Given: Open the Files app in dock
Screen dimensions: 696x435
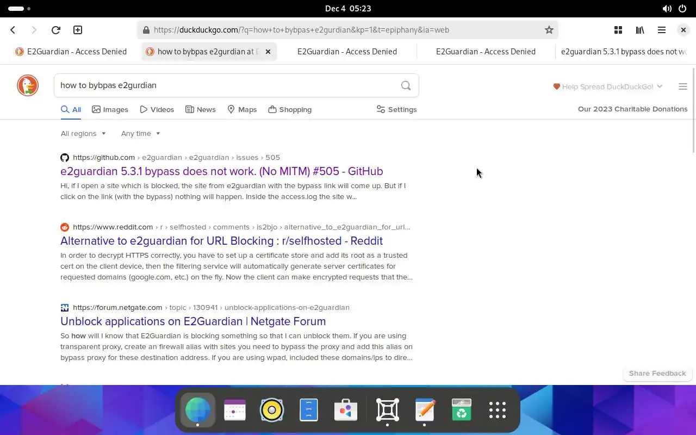Looking at the screenshot, I should coord(309,410).
